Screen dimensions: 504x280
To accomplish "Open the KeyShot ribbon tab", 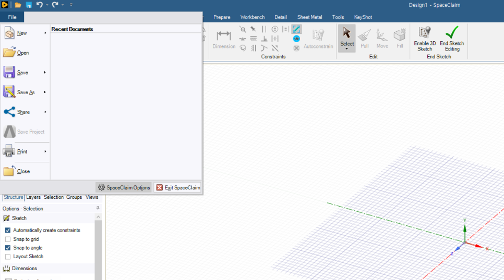I will pyautogui.click(x=363, y=17).
